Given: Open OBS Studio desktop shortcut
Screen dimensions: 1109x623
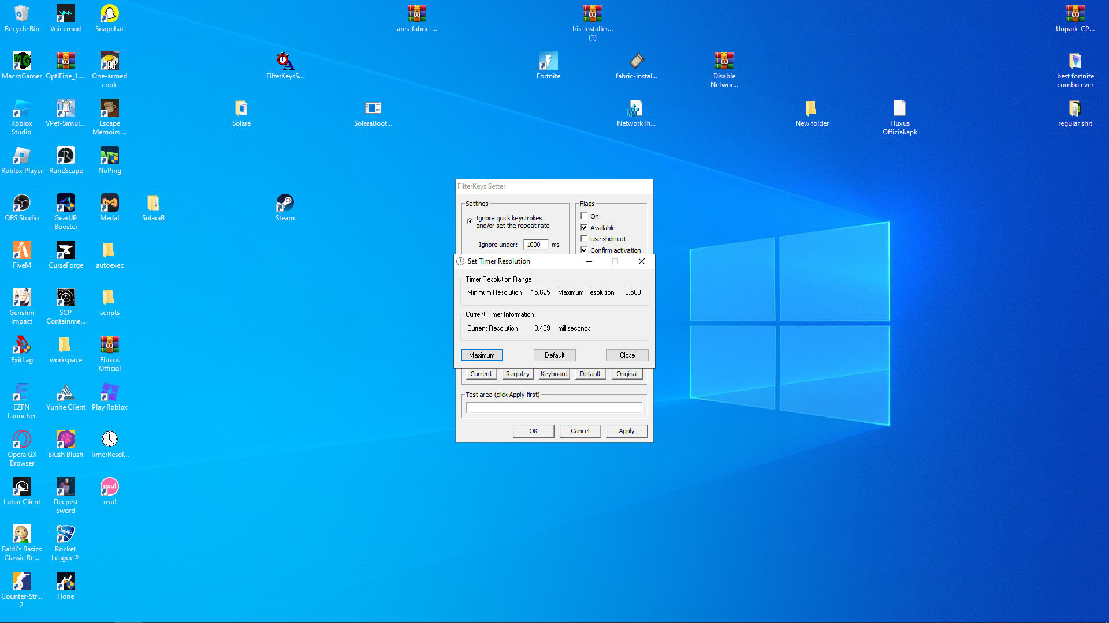Looking at the screenshot, I should tap(21, 204).
